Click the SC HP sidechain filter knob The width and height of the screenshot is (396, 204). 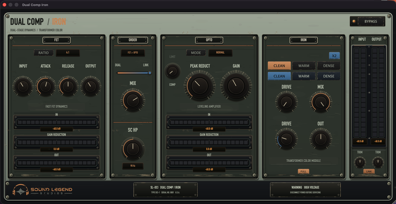[133, 149]
